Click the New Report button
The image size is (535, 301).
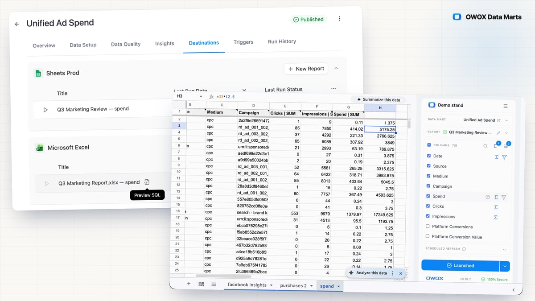306,69
